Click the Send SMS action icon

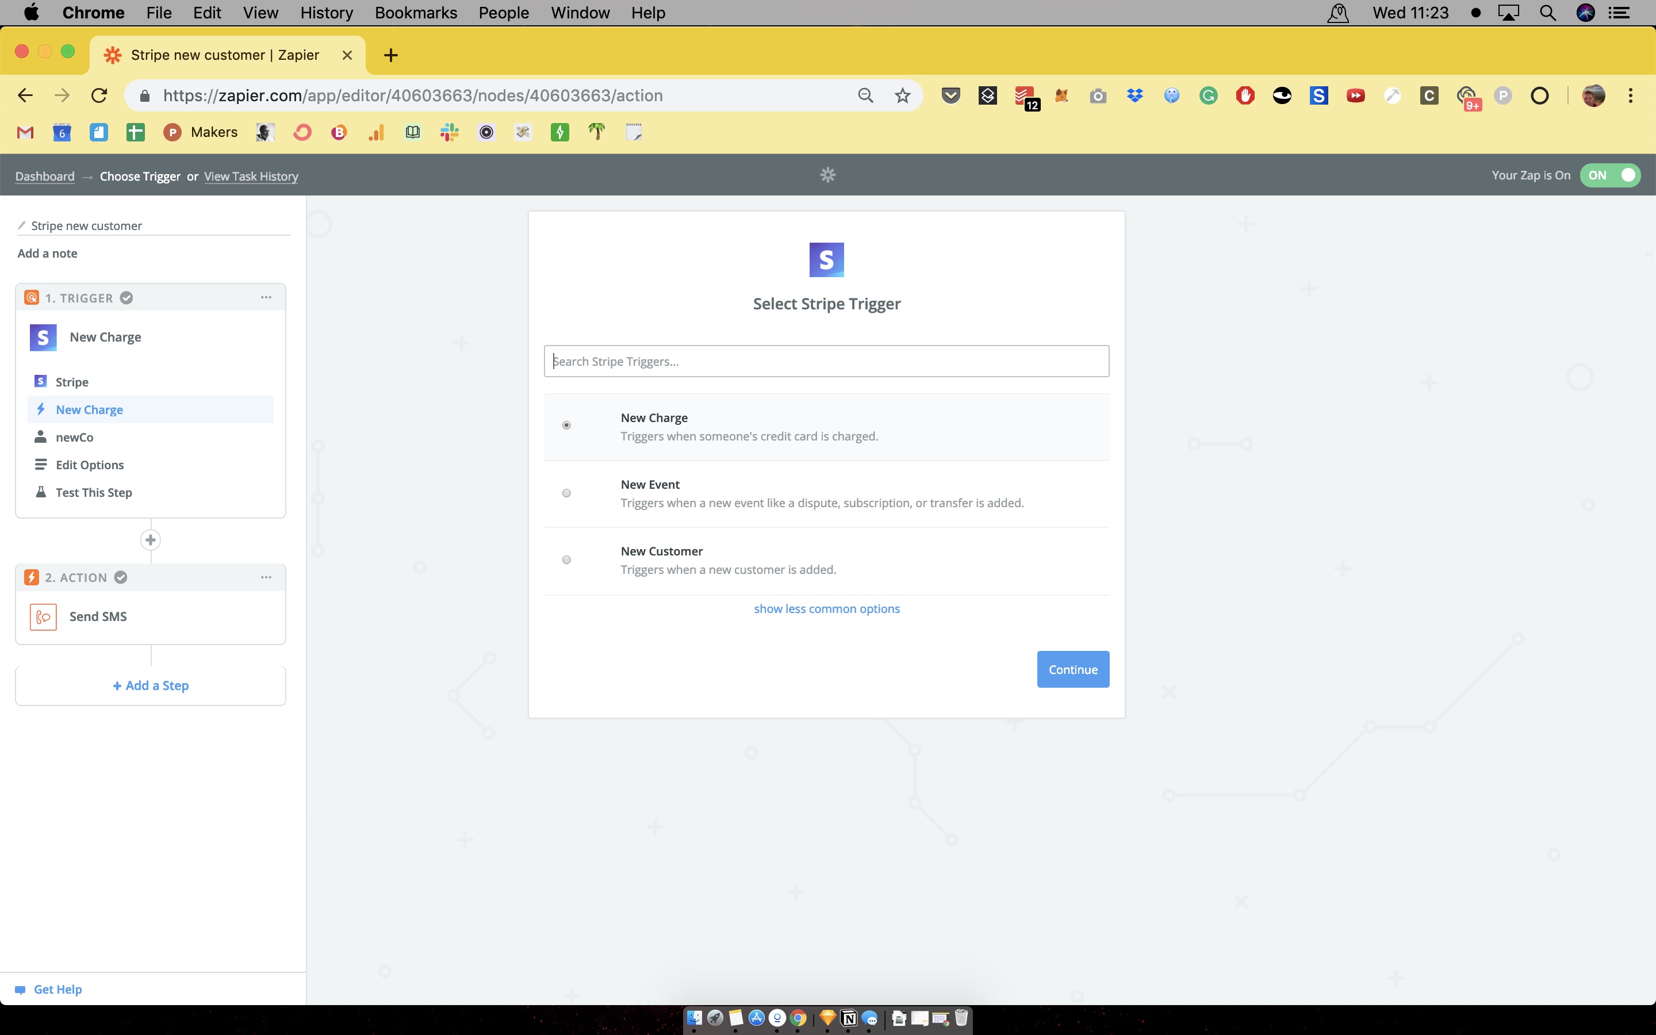point(43,617)
